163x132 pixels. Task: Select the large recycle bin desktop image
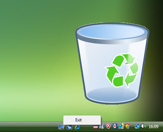tap(112, 63)
